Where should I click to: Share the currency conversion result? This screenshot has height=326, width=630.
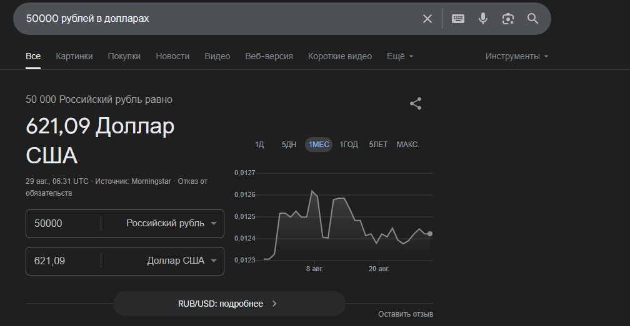pyautogui.click(x=416, y=103)
